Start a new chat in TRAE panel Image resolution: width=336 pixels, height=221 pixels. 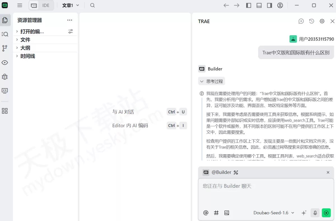point(301,21)
